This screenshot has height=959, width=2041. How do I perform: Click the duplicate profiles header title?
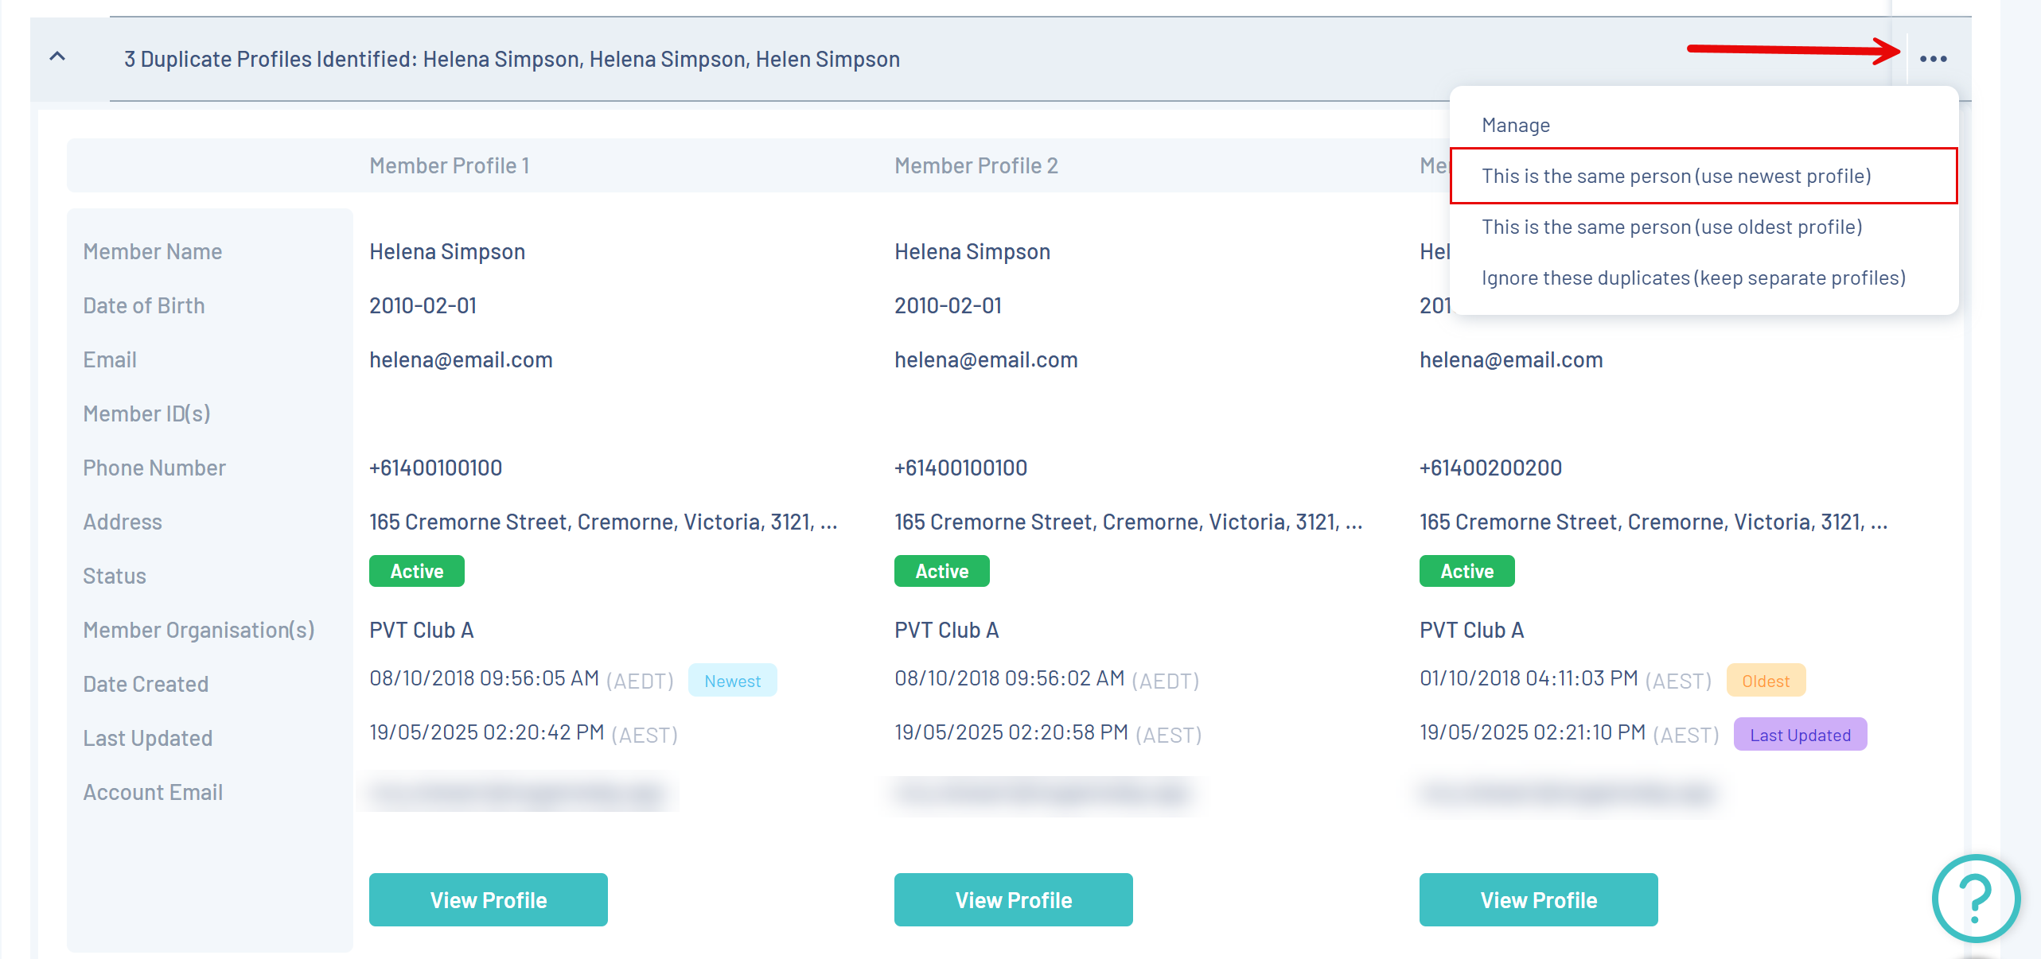coord(512,60)
